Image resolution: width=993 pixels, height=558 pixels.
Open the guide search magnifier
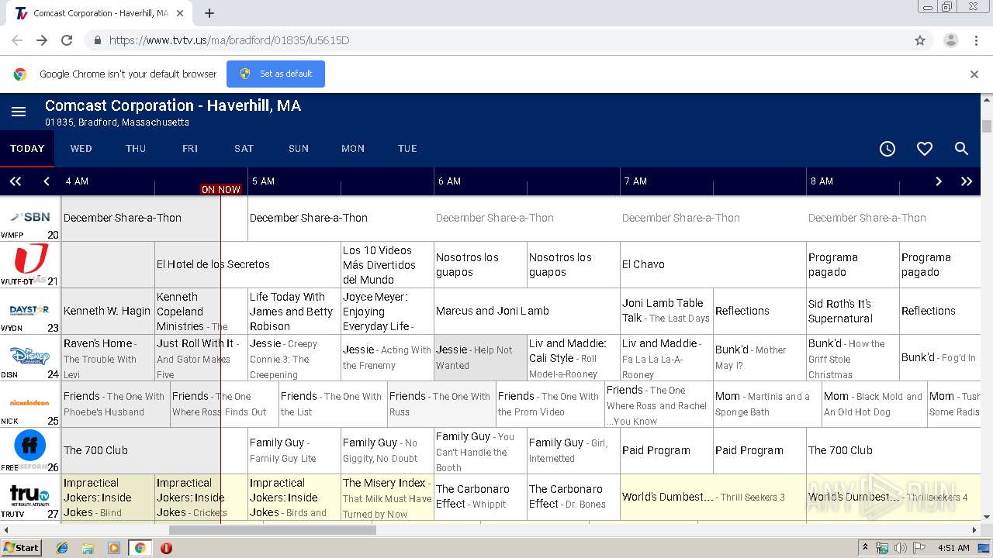coord(962,149)
